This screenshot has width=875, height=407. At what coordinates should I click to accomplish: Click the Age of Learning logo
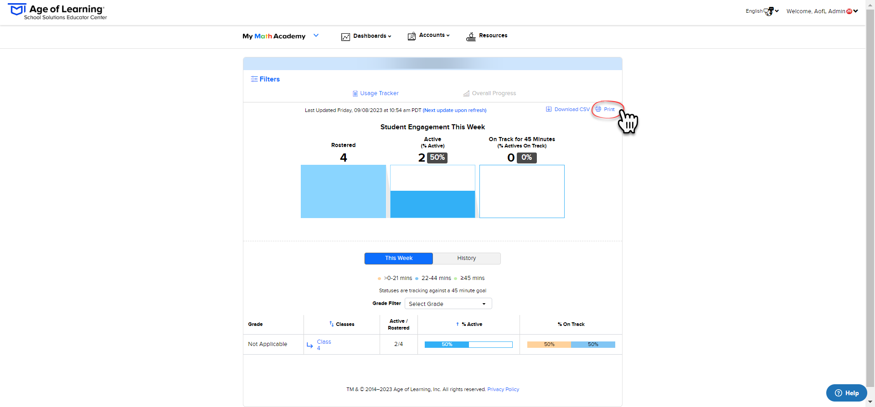(57, 12)
